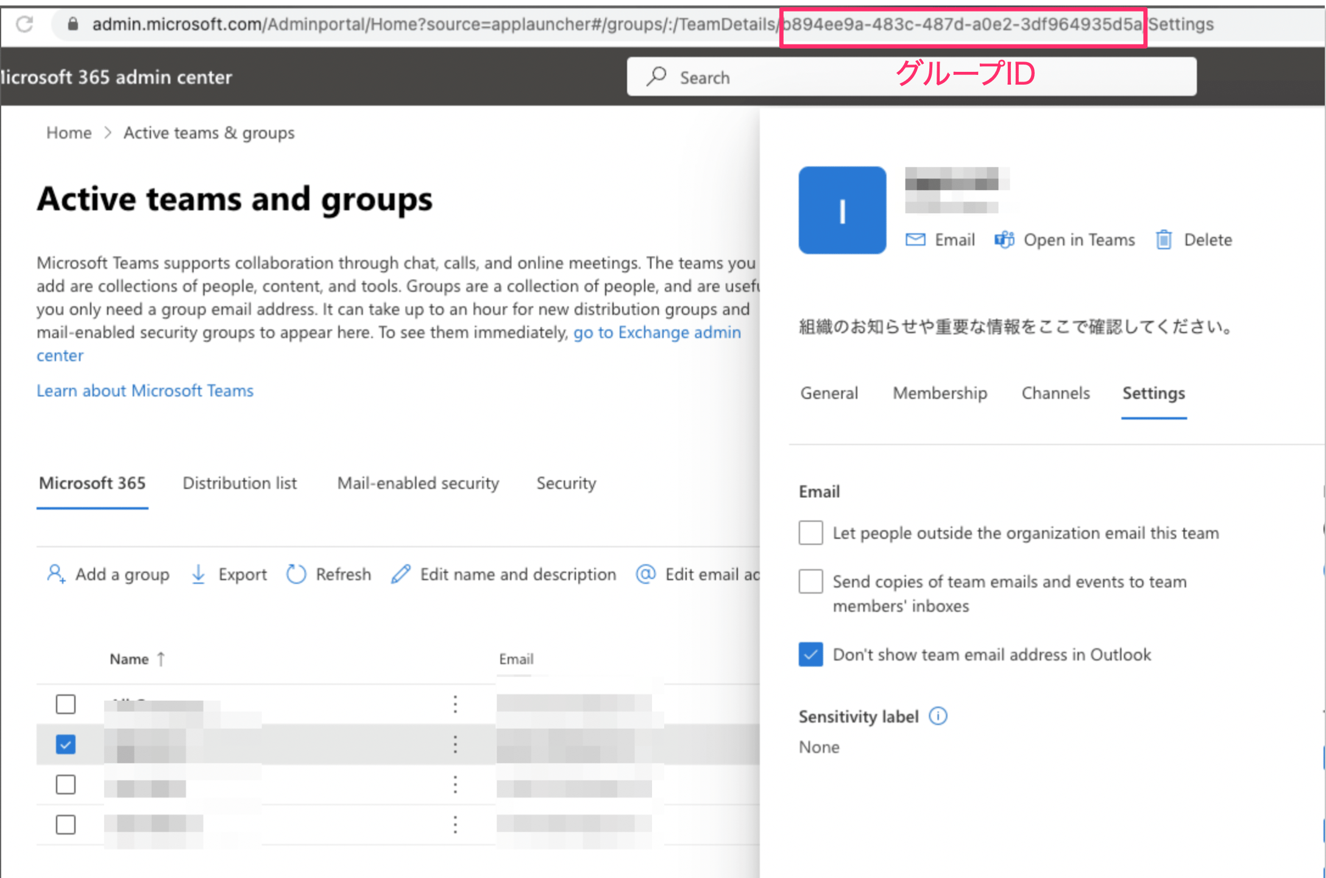Click the sort arrow beside Name column
Screen dimensions: 1326x878
pos(161,659)
